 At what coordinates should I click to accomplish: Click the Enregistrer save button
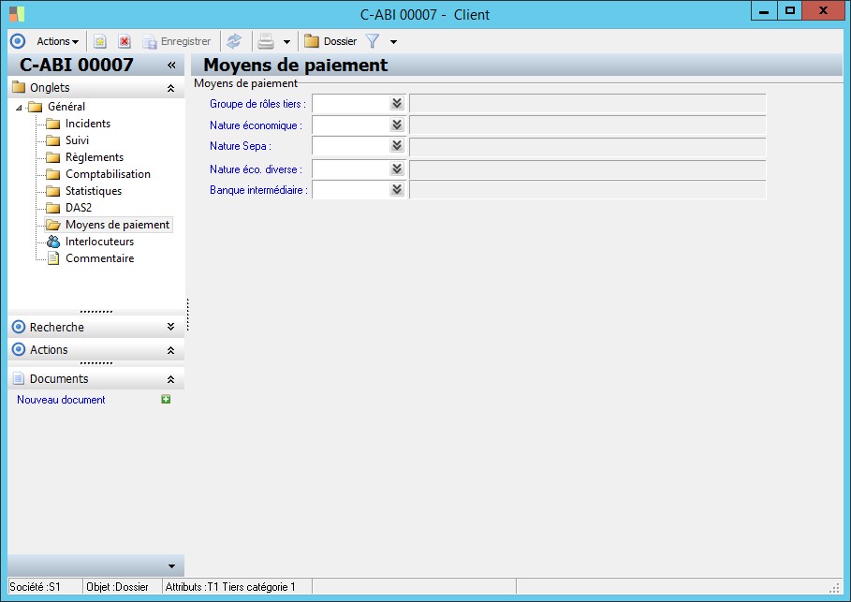tap(176, 41)
